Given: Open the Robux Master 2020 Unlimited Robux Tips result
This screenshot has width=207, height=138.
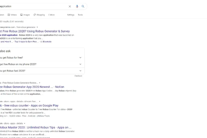Looking at the screenshot, I should 36,128.
